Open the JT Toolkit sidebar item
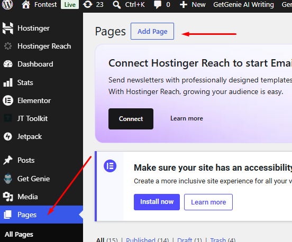The height and width of the screenshot is (242, 292). coord(41,118)
